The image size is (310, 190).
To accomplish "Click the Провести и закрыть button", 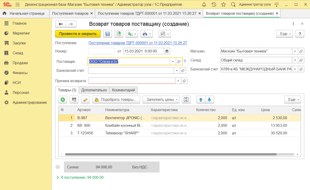I will click(78, 34).
